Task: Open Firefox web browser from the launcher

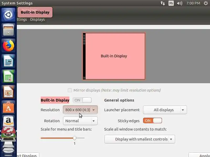Action: point(8,46)
